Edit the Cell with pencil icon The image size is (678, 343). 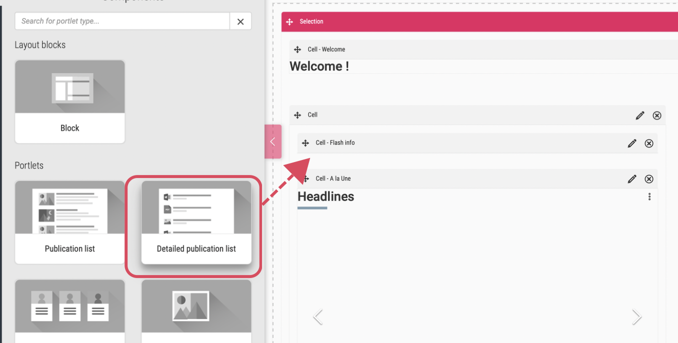(x=640, y=115)
